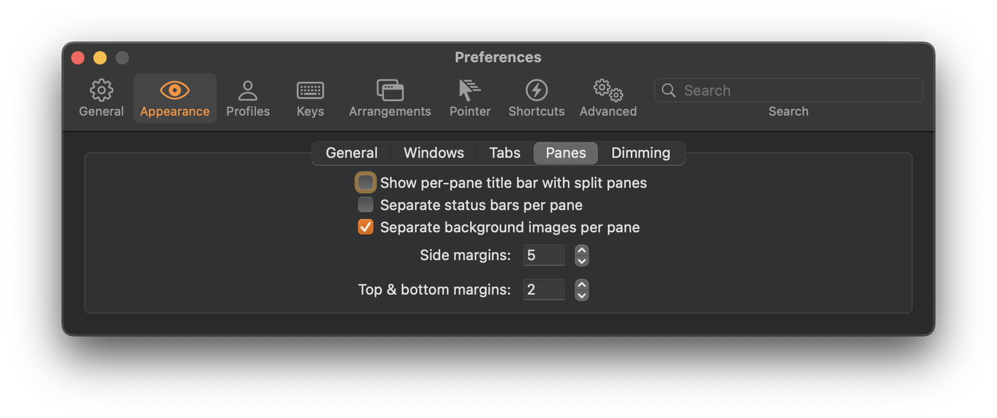Open the Keys keyboard settings

[310, 98]
